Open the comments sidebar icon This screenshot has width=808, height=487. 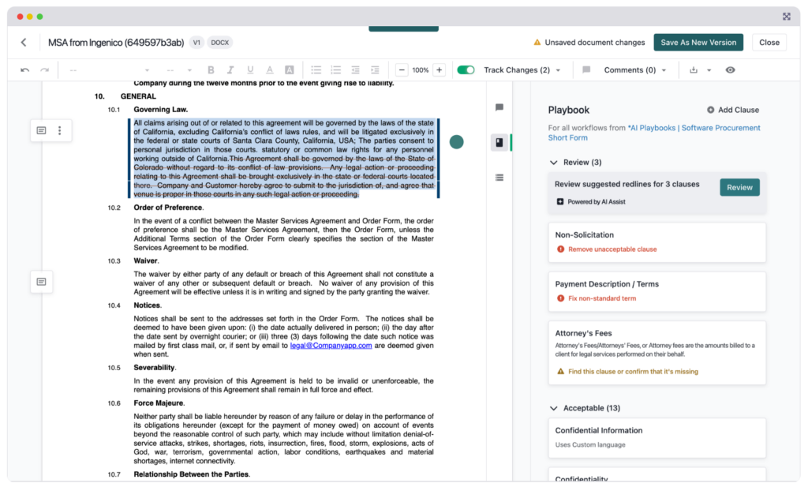tap(498, 108)
